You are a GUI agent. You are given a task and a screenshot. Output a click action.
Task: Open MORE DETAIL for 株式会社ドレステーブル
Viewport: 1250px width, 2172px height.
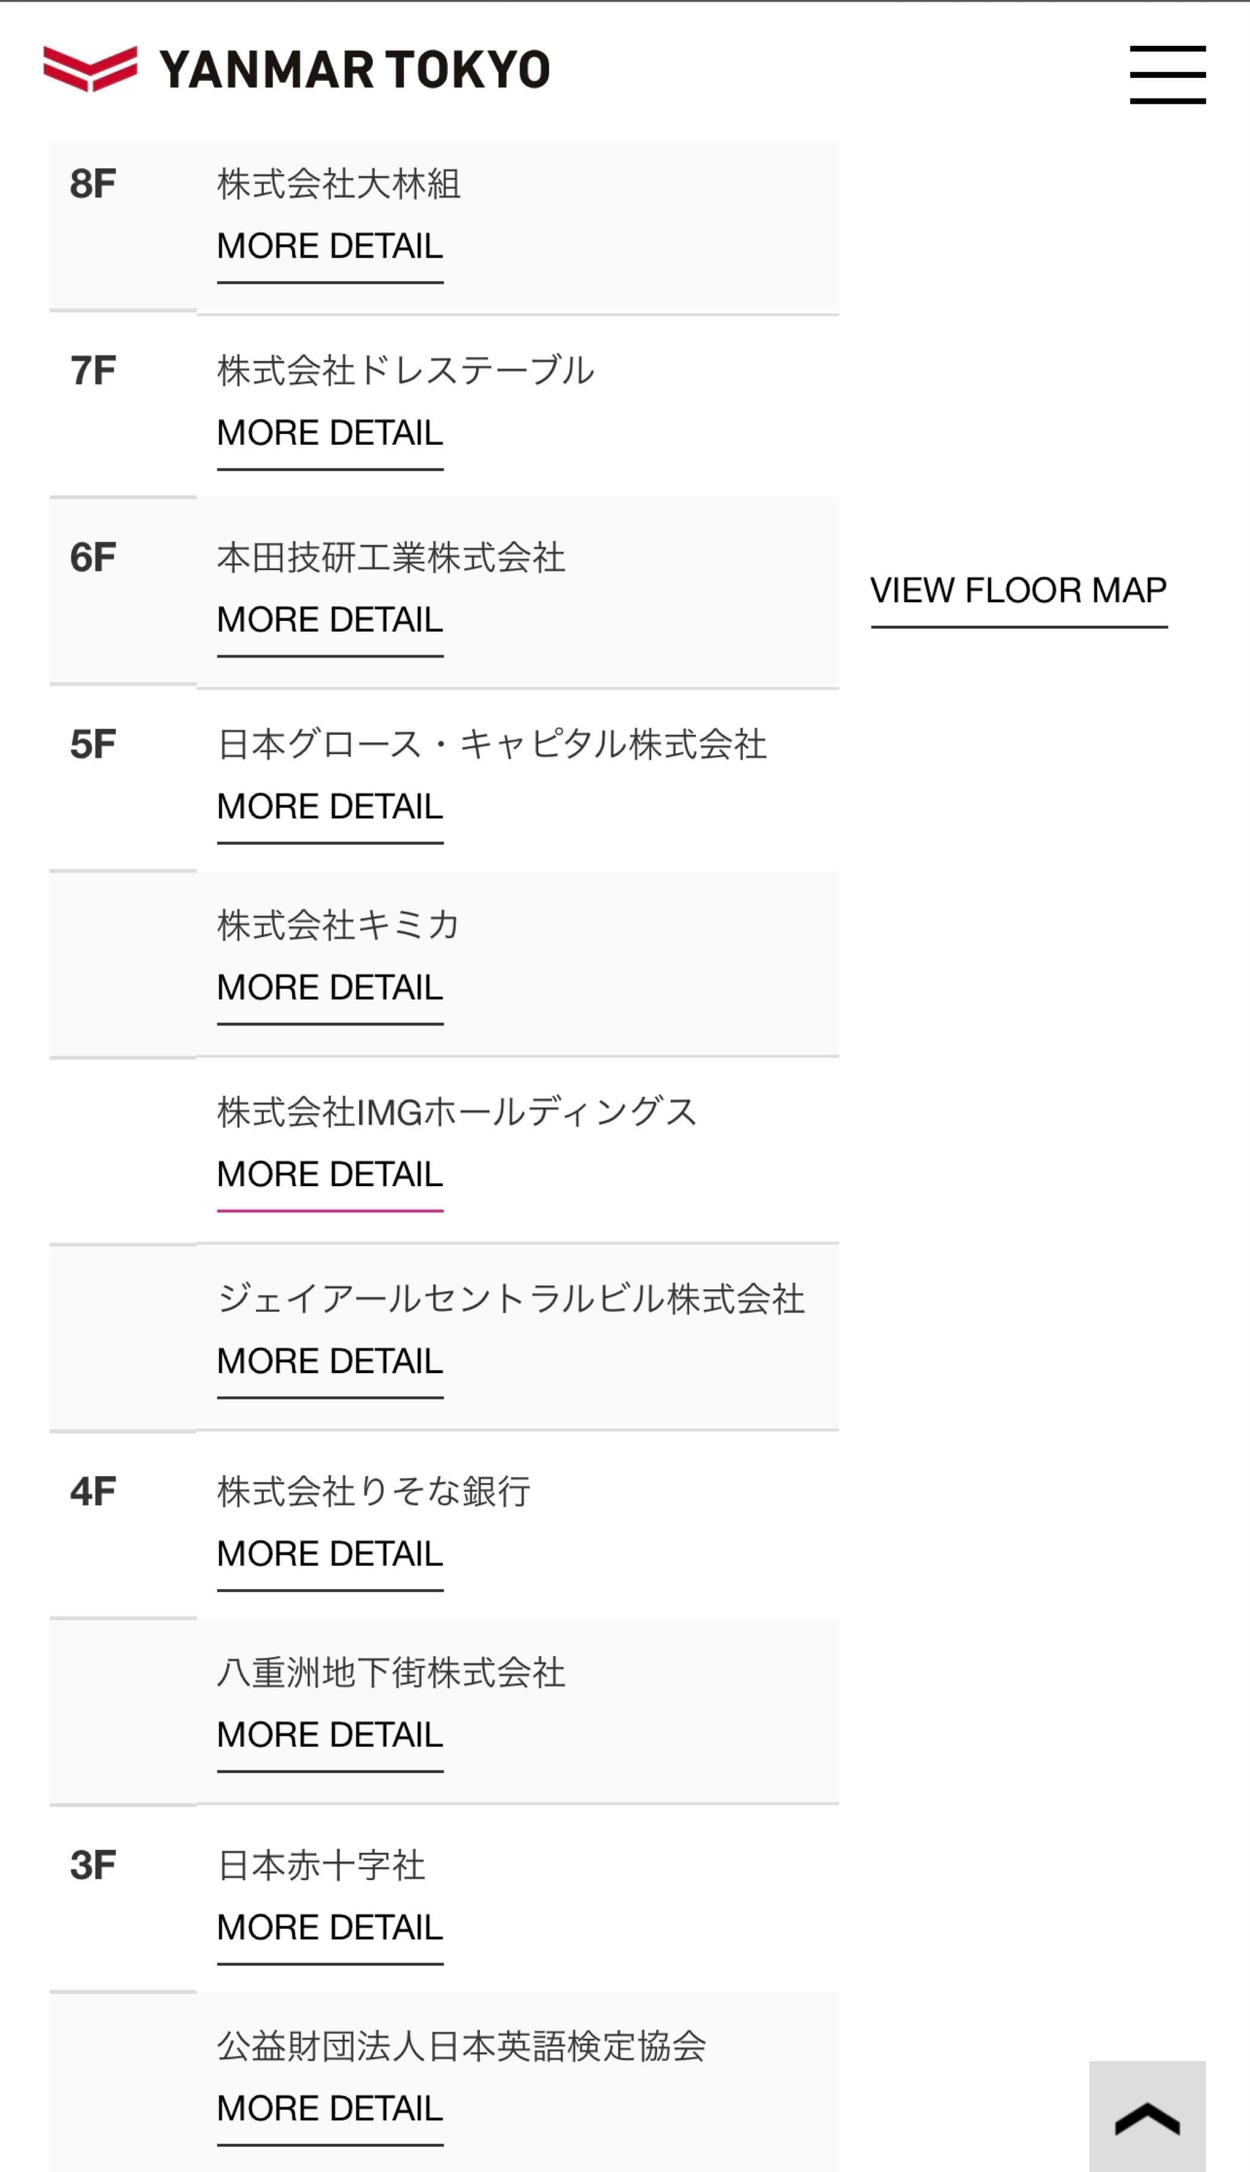click(330, 433)
